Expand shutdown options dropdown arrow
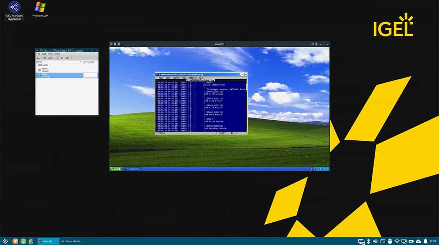Viewport: 439px width, 245px height. [x=71, y=58]
